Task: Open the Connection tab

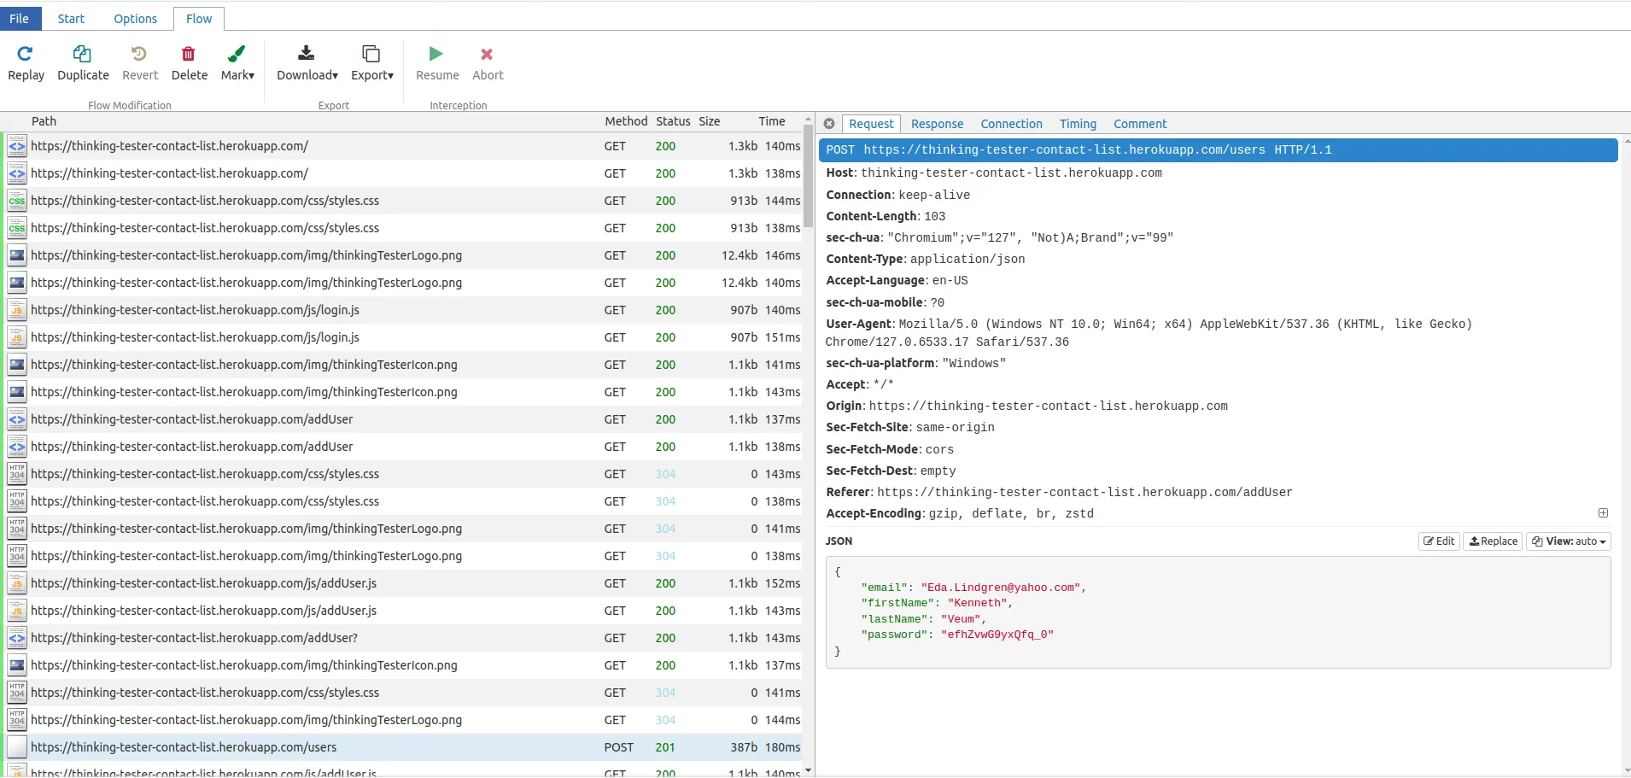Action: coord(1011,124)
